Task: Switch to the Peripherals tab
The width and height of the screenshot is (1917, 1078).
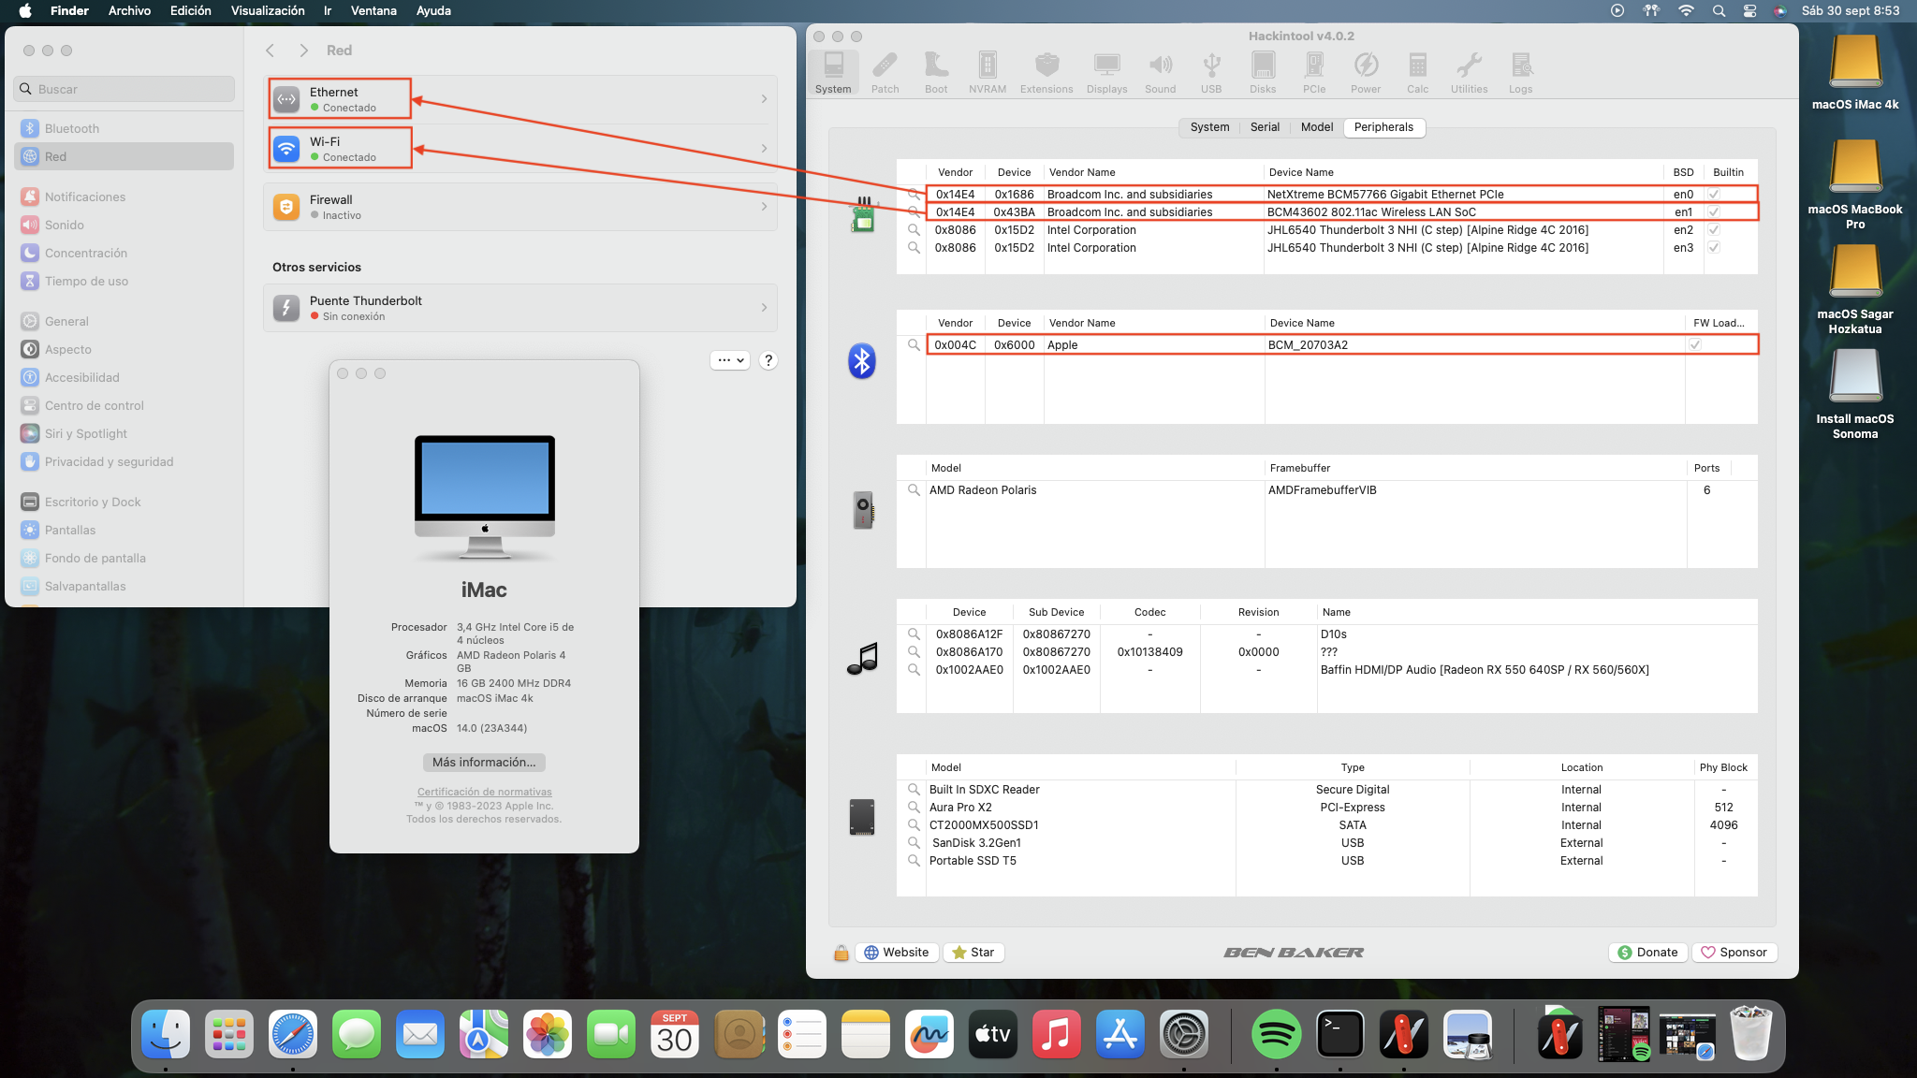Action: pos(1383,127)
